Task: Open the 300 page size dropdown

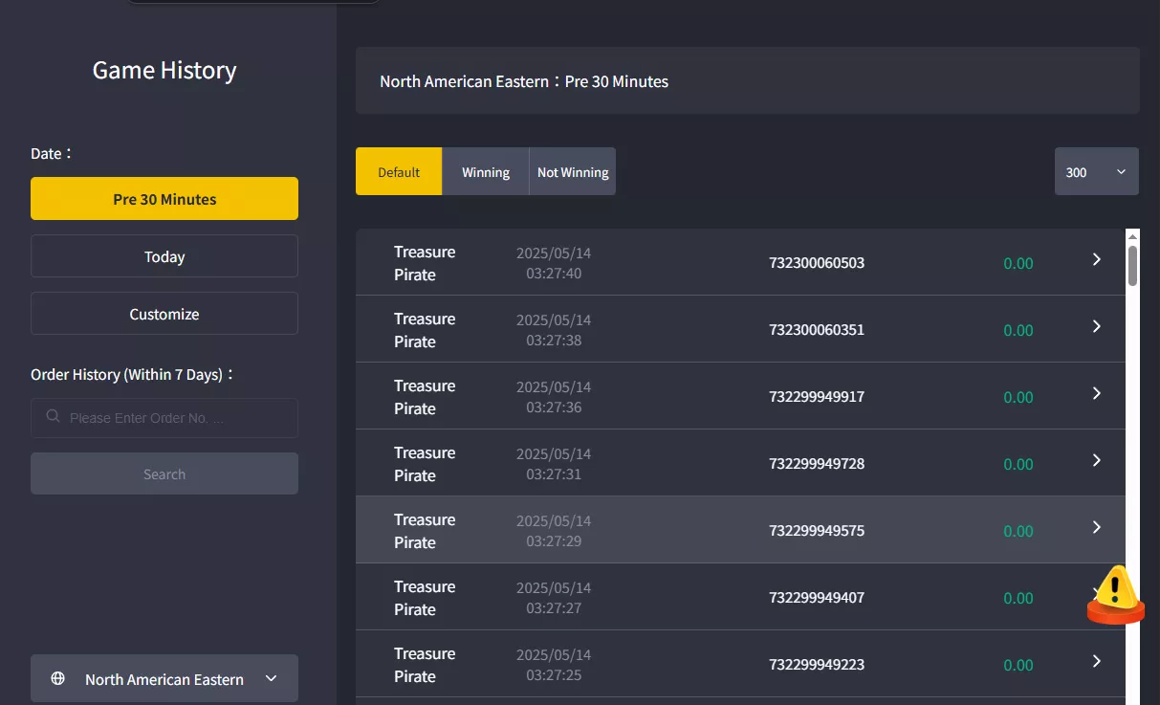Action: (1097, 171)
